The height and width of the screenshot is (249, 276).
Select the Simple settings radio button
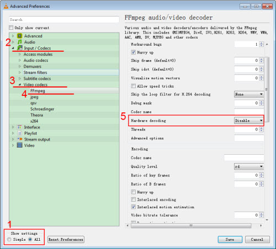coord(9,239)
